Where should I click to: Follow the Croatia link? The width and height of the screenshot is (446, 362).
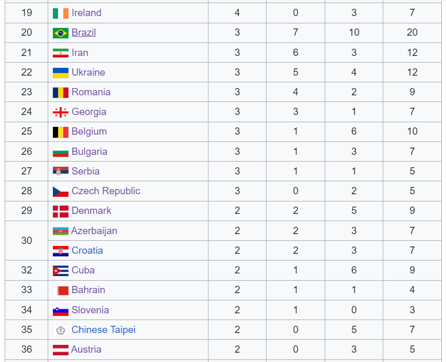pyautogui.click(x=87, y=251)
